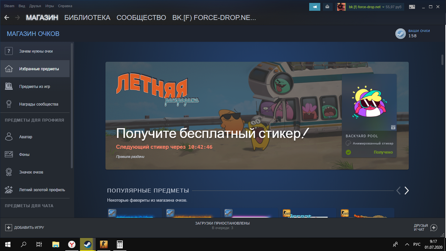Enter Big Picture mode
Viewport: 446px width, 251px height.
coord(412,6)
